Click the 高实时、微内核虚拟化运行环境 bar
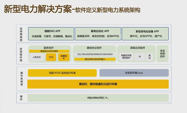Image resolution: width=187 pixels, height=113 pixels. pos(98,84)
